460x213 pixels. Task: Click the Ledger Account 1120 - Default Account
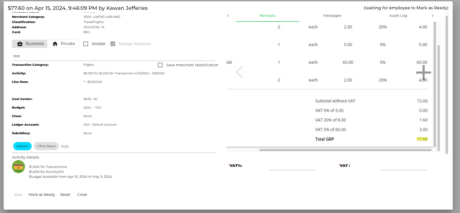pos(100,125)
